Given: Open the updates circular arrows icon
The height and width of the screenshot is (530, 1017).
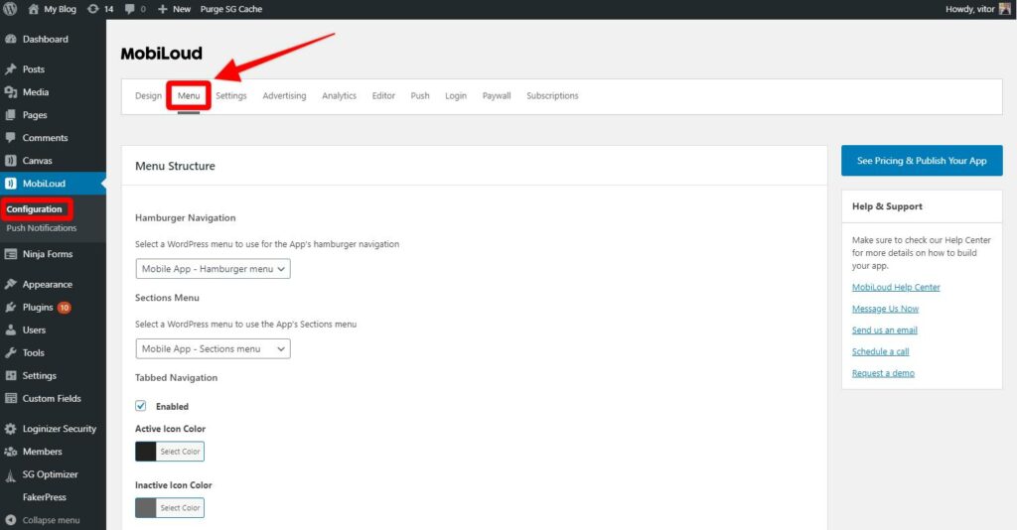Looking at the screenshot, I should (93, 9).
